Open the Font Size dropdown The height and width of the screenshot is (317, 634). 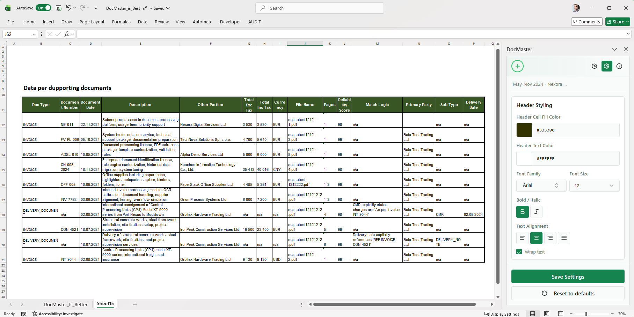point(595,186)
